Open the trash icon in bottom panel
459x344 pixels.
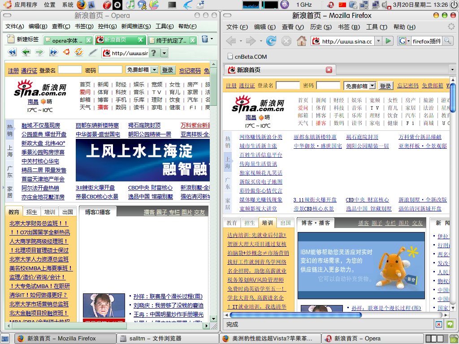pyautogui.click(x=454, y=339)
